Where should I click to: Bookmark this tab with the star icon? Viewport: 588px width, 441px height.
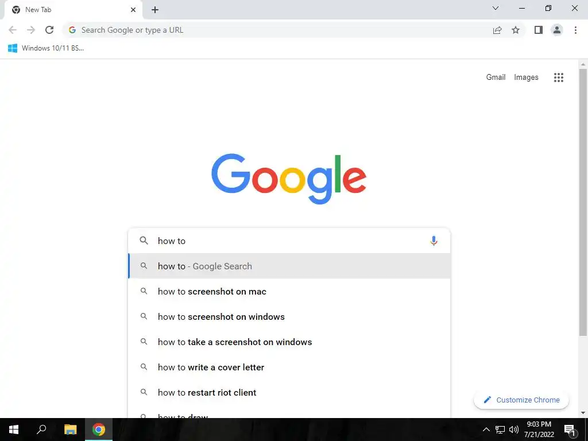point(516,30)
